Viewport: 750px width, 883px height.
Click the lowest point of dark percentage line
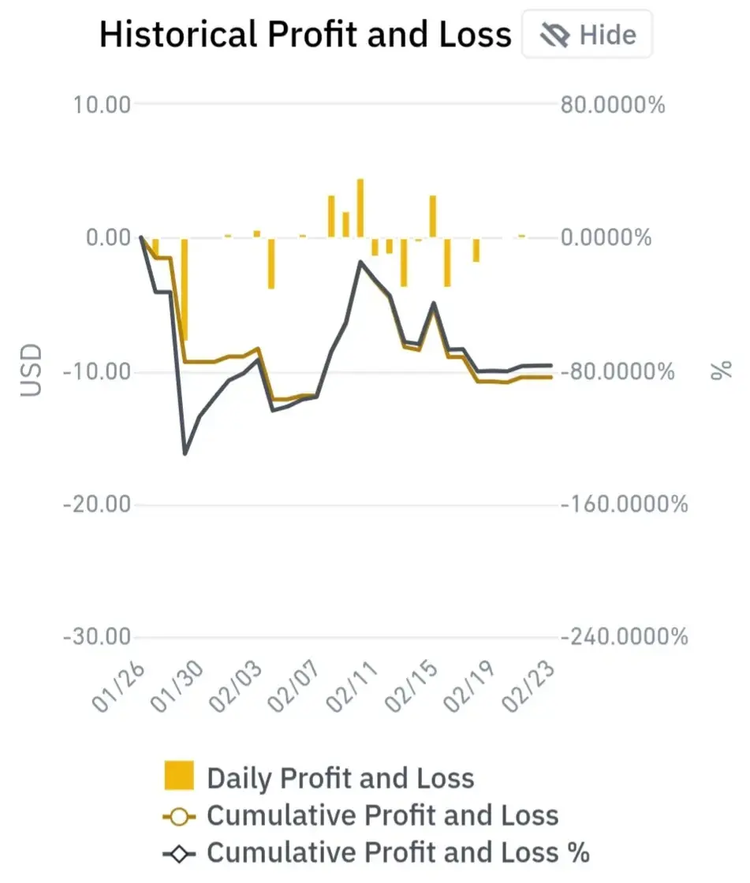(x=185, y=453)
